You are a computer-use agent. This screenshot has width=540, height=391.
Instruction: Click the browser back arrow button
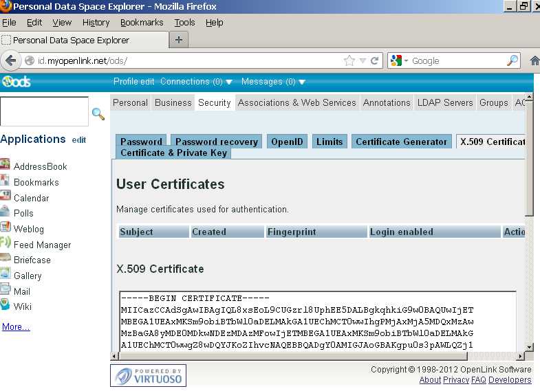click(x=11, y=60)
